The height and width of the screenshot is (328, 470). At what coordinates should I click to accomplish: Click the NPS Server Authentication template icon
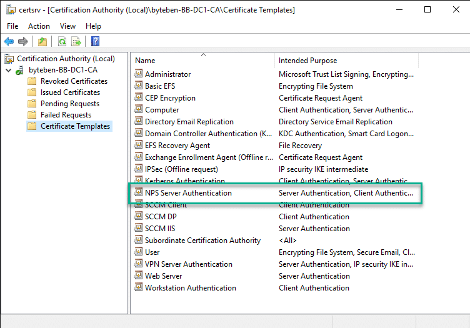click(138, 192)
